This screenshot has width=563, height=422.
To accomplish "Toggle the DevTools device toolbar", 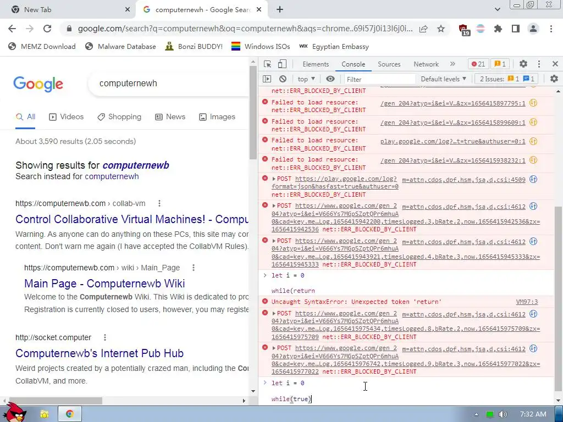I will [282, 64].
